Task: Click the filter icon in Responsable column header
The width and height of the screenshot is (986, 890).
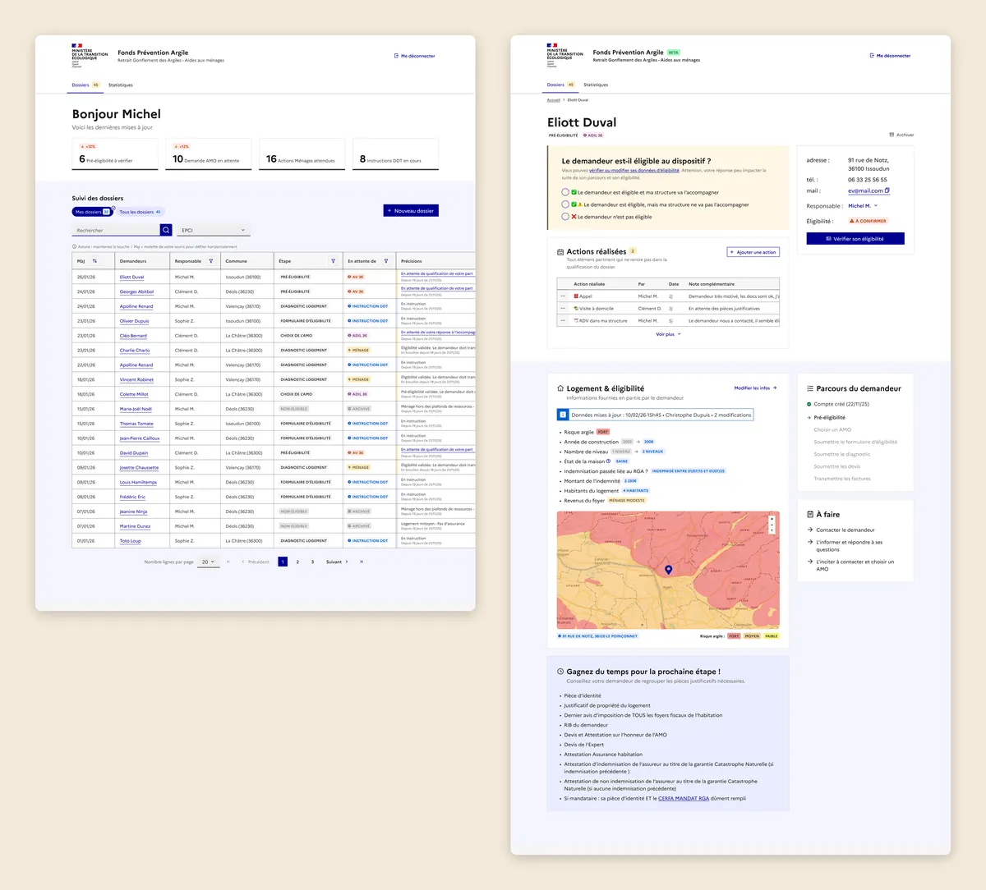Action: (211, 261)
